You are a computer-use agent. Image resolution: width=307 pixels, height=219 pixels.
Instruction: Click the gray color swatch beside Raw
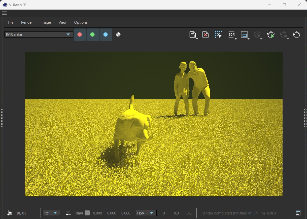tap(87, 213)
